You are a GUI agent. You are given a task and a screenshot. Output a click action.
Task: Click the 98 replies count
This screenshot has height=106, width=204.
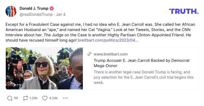16,98
